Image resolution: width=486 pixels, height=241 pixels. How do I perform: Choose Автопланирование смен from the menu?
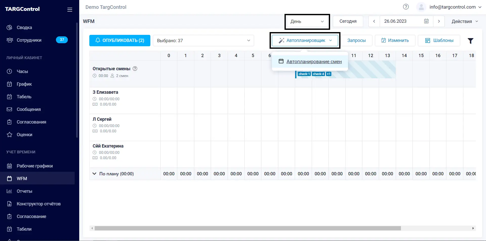point(310,61)
